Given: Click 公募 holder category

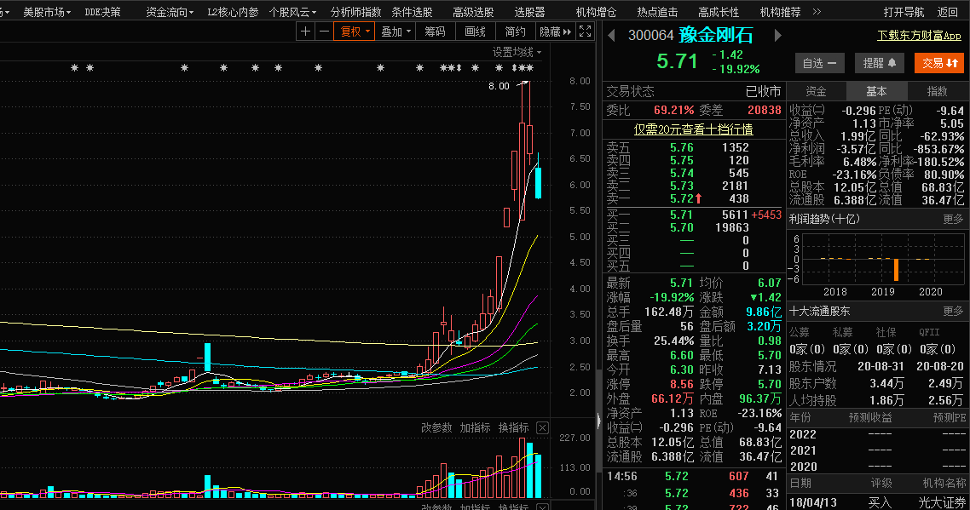Looking at the screenshot, I should coord(800,332).
